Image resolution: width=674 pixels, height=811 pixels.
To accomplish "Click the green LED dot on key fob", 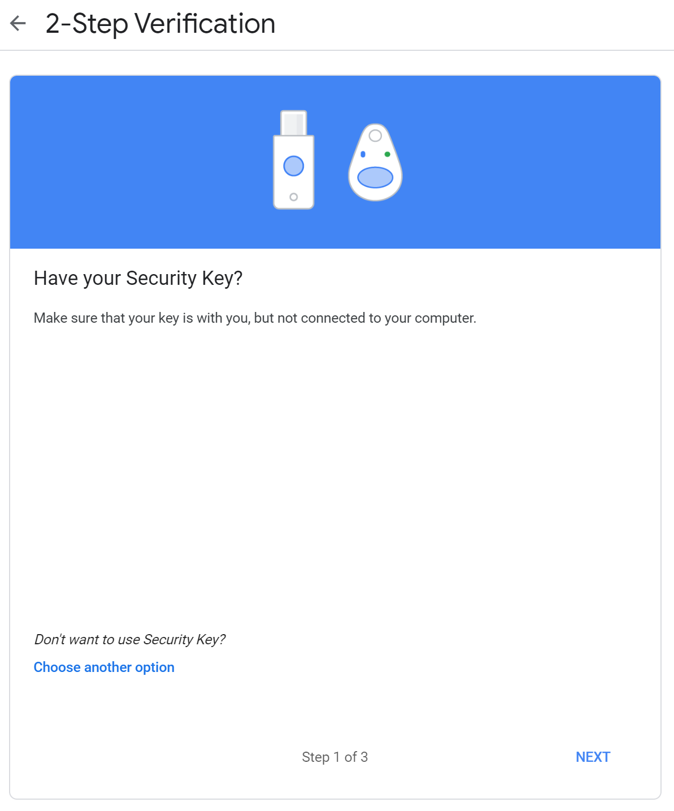I will 387,154.
